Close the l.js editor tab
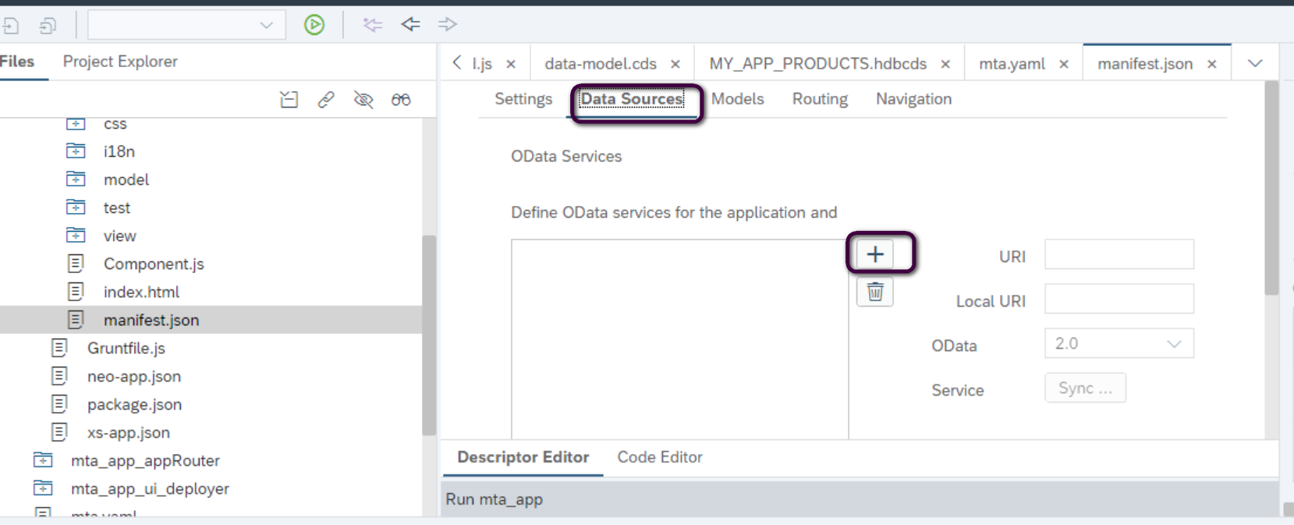Image resolution: width=1294 pixels, height=525 pixels. [x=511, y=65]
